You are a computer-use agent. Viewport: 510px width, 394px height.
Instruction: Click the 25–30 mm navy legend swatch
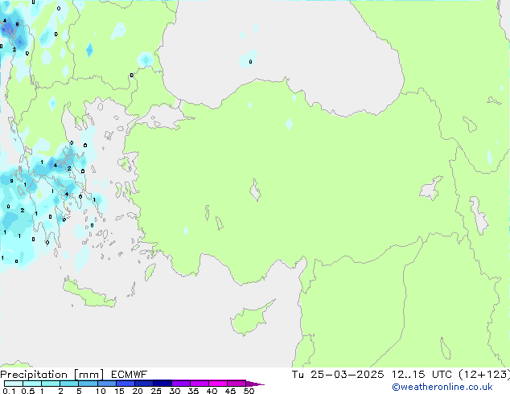(x=162, y=384)
